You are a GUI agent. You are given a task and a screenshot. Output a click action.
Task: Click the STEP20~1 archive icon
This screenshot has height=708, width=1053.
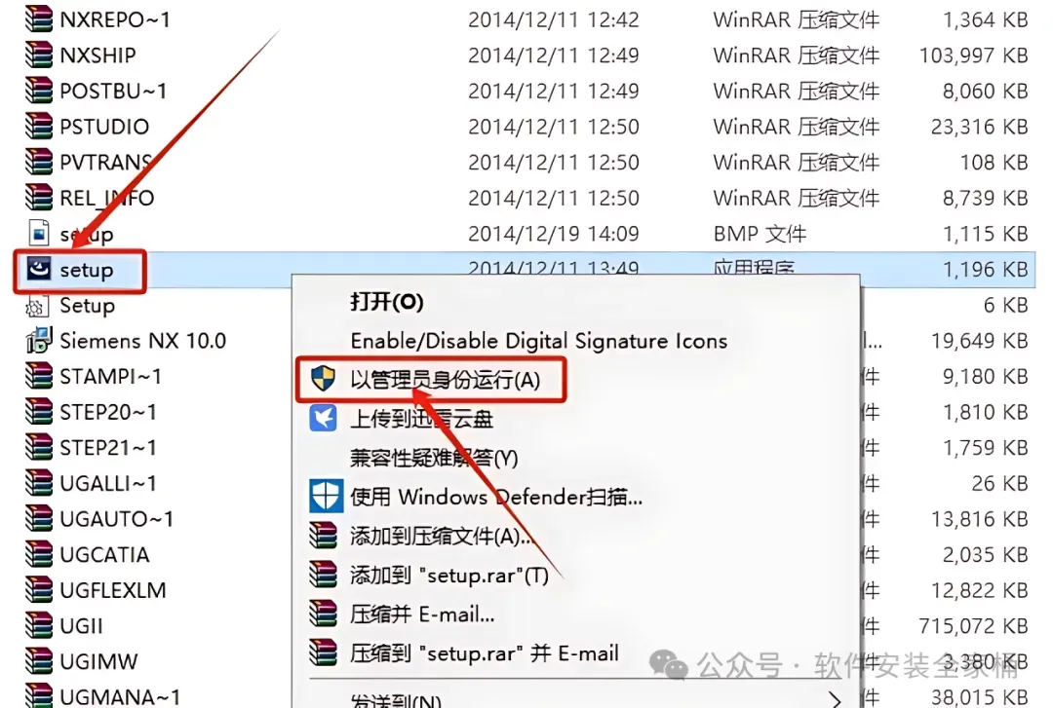(39, 411)
